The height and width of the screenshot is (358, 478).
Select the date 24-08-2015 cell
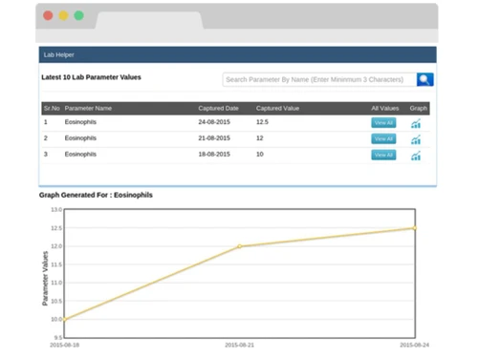214,122
